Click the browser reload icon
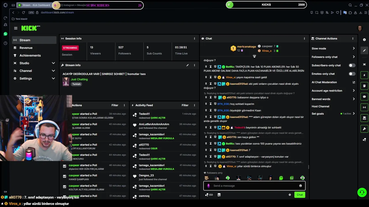 pyautogui.click(x=23, y=12)
